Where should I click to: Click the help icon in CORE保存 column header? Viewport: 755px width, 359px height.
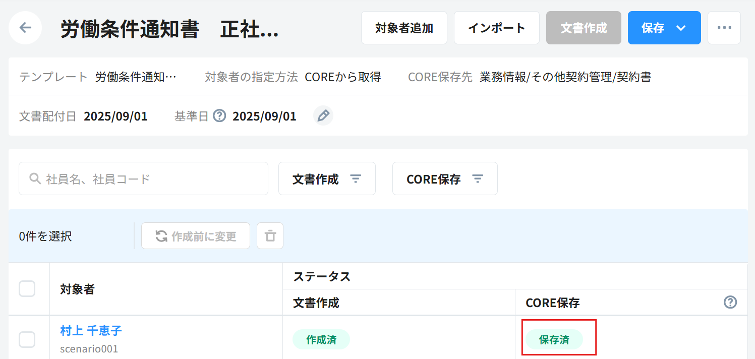pos(730,303)
